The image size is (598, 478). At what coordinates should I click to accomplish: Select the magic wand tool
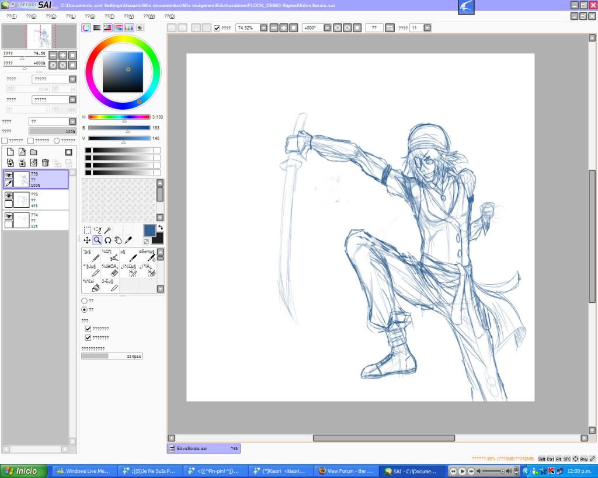[x=108, y=230]
